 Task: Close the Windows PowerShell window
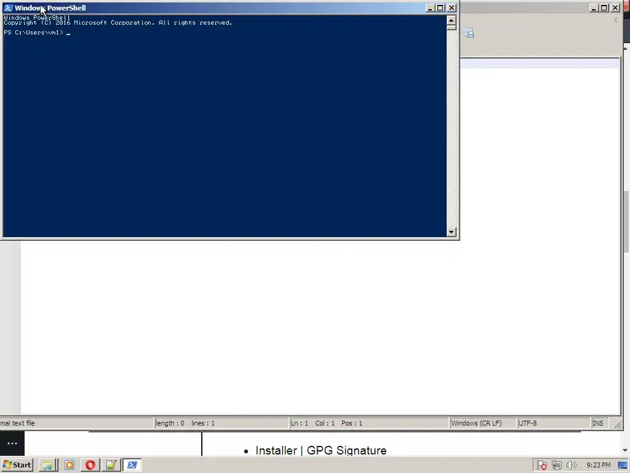(452, 7)
